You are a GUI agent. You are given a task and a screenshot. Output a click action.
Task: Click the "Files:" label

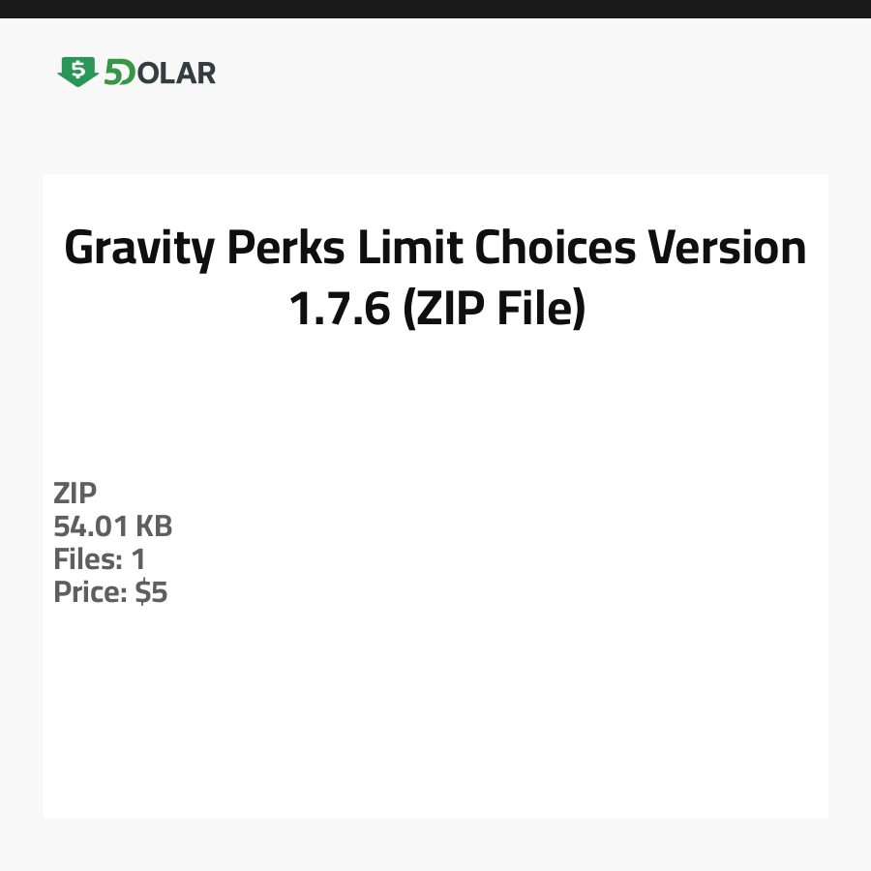(86, 559)
